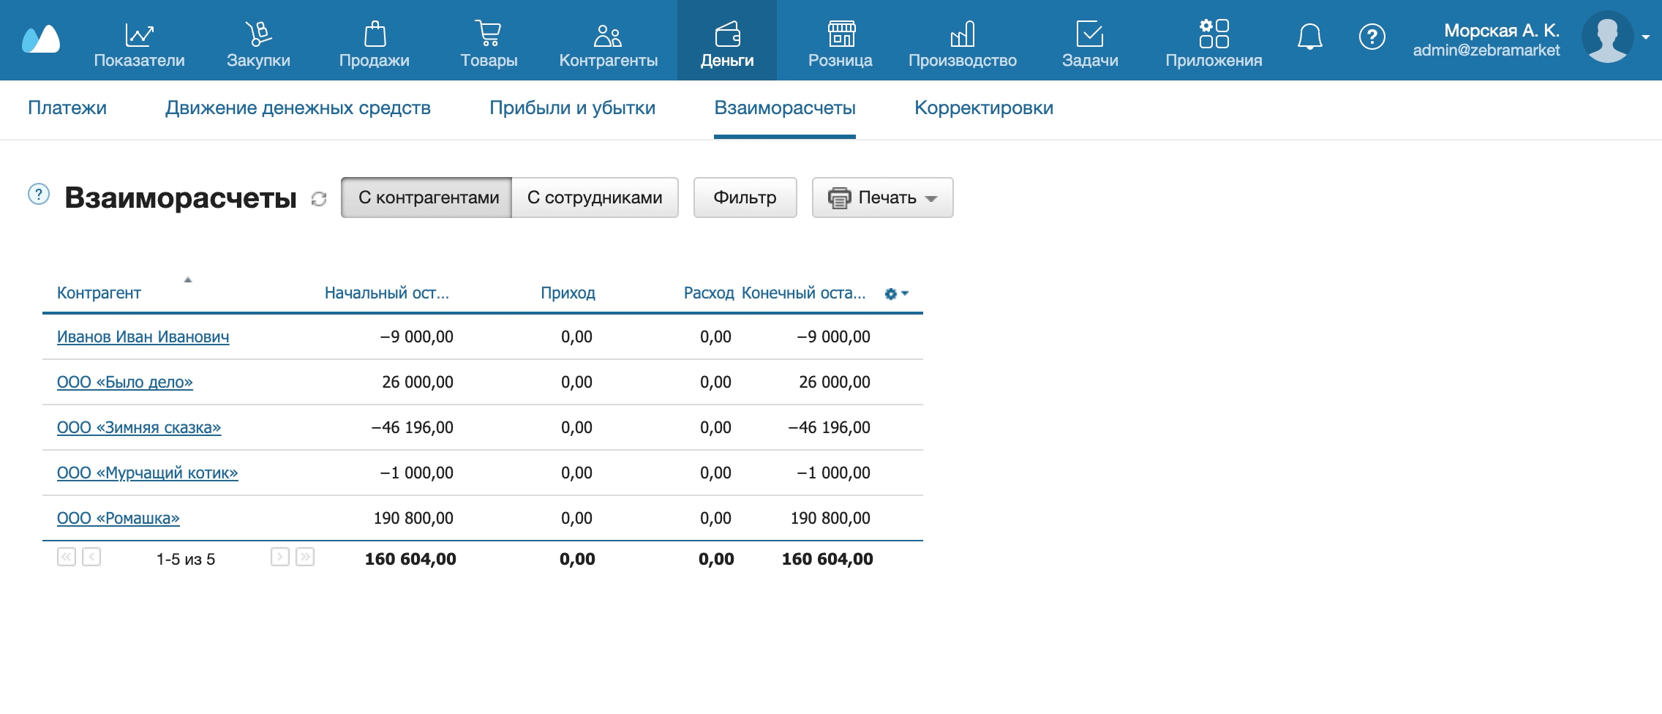Open the ООО «Ромашка» counterparty link
Viewport: 1662px width, 714px height.
[118, 517]
